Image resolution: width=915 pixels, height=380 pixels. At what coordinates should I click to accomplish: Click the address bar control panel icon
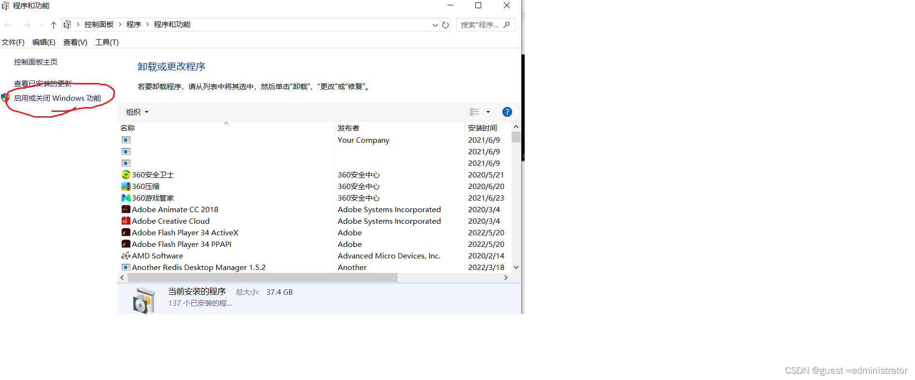tap(67, 25)
